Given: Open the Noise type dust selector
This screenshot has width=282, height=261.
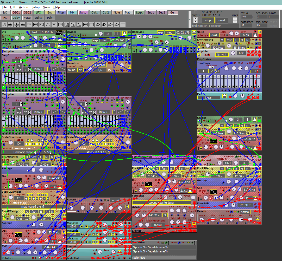Looking at the screenshot, I should (214, 35).
